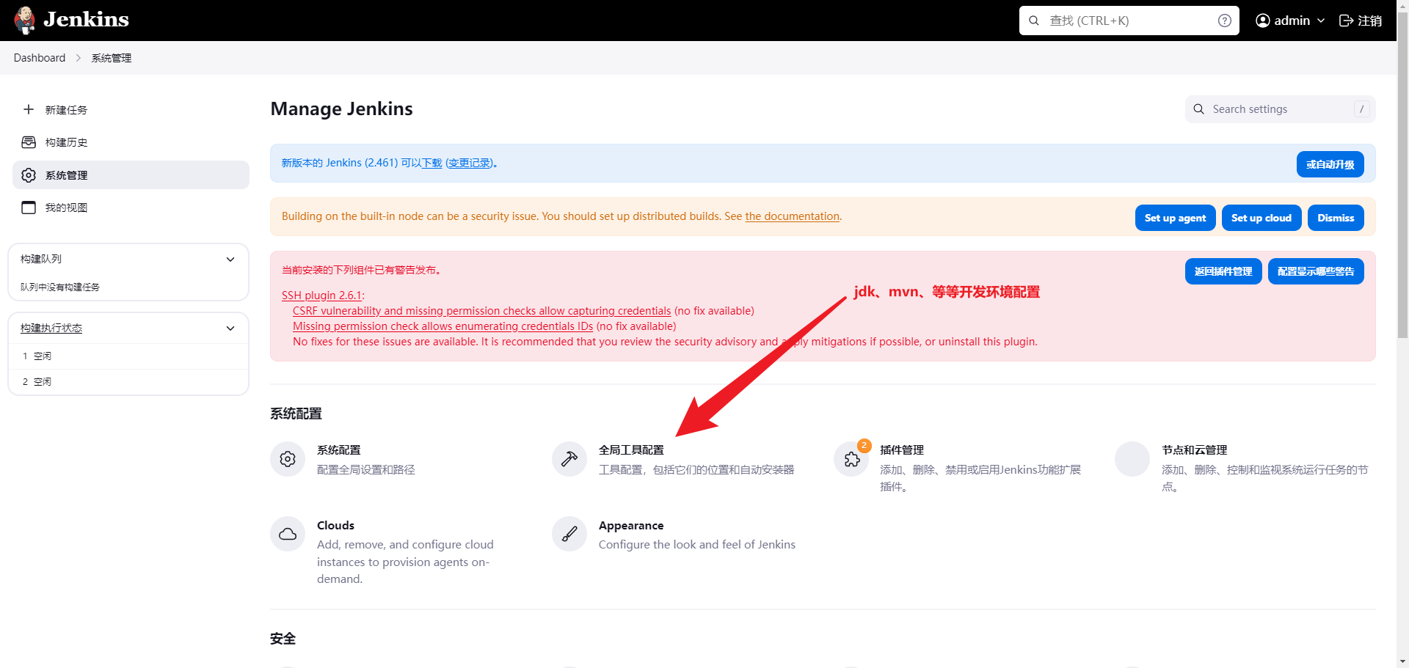Select 我的视图 in the sidebar
This screenshot has width=1409, height=668.
131,208
